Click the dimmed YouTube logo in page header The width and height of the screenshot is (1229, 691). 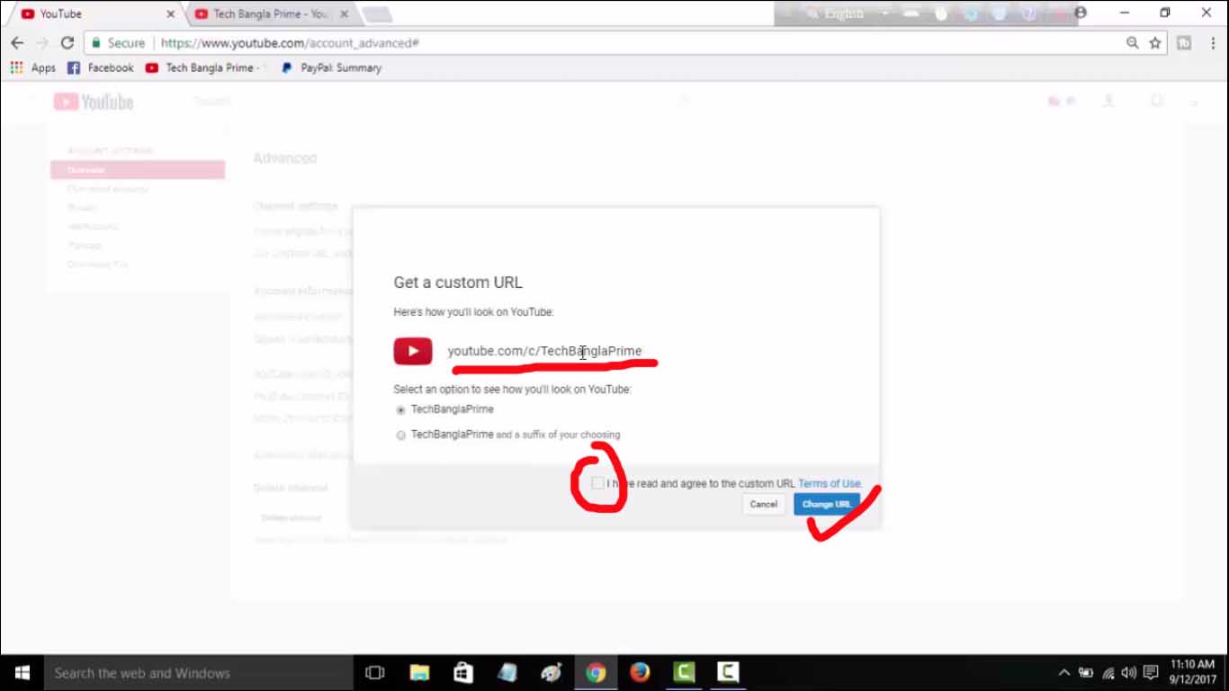pos(94,102)
